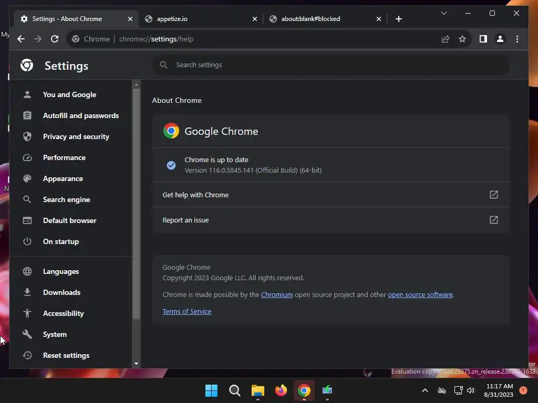538x403 pixels.
Task: Open the new tab plus button
Action: click(398, 19)
